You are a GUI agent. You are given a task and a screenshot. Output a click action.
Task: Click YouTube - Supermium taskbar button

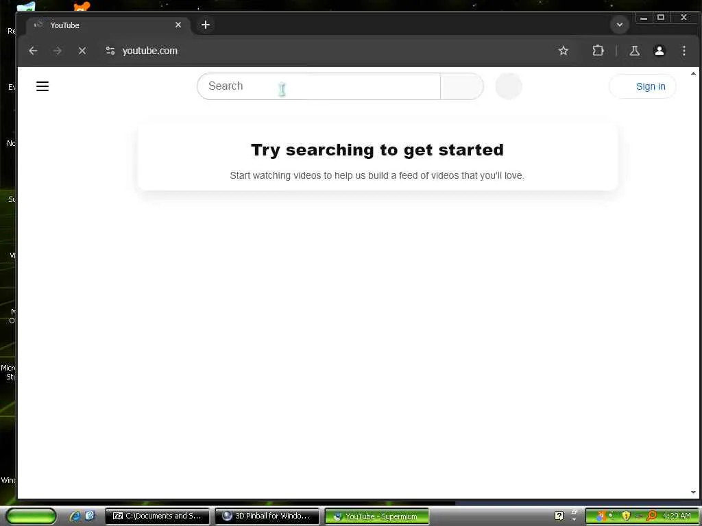coord(376,516)
